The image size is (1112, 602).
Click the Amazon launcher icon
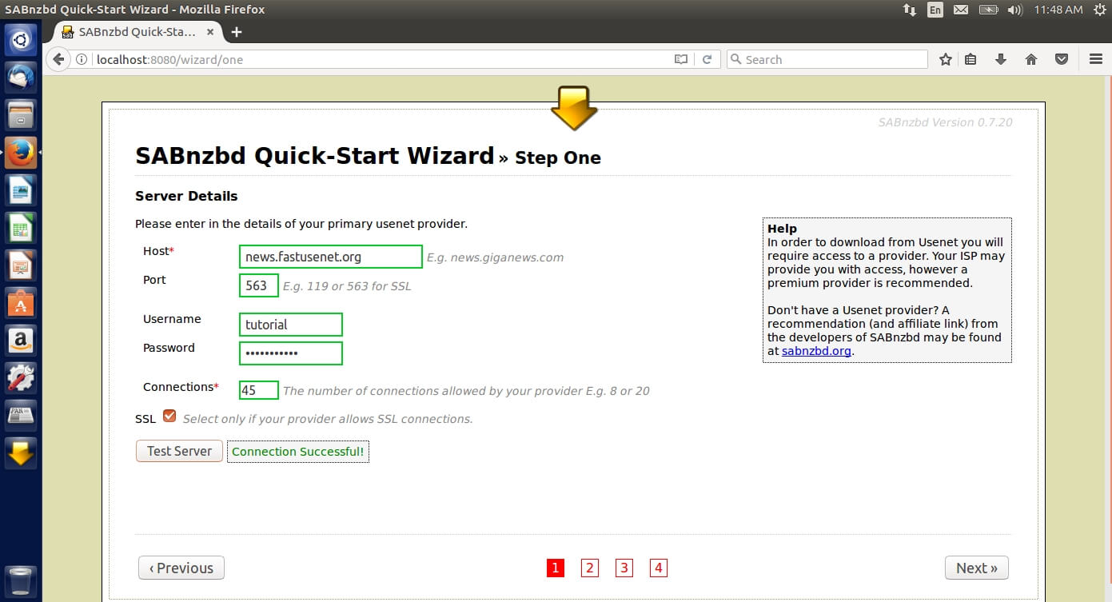click(21, 341)
